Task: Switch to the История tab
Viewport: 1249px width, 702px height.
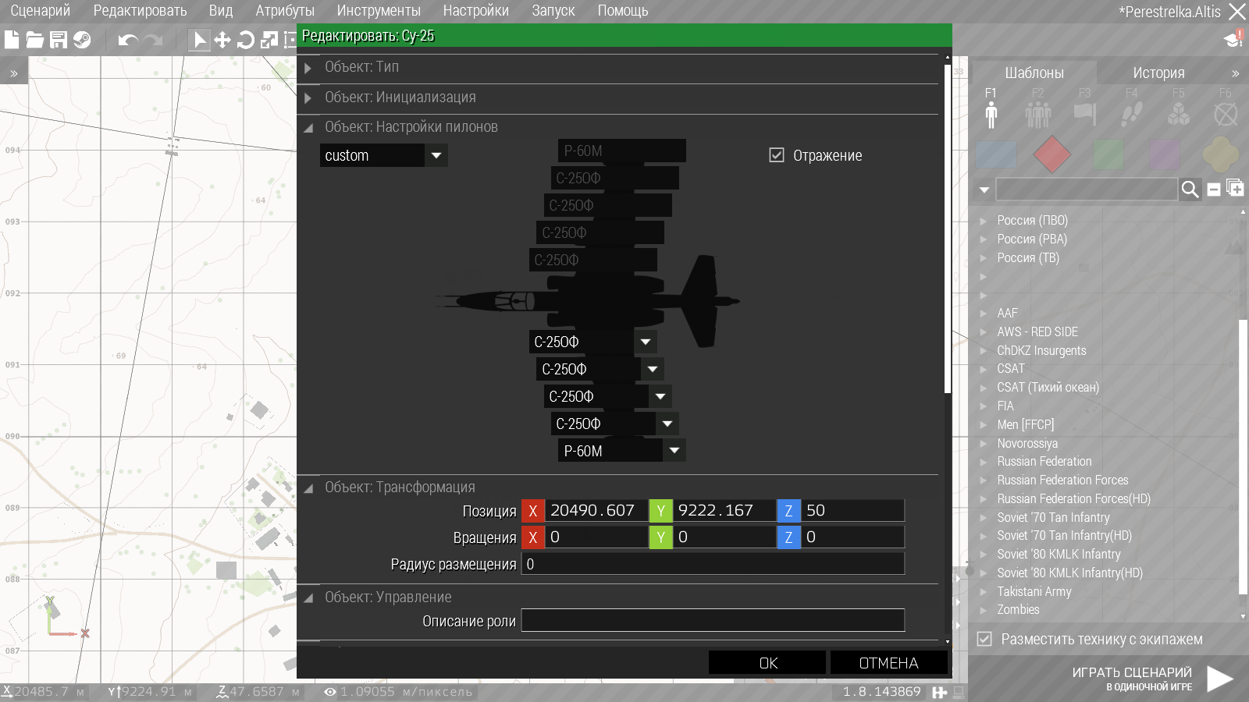Action: tap(1158, 73)
